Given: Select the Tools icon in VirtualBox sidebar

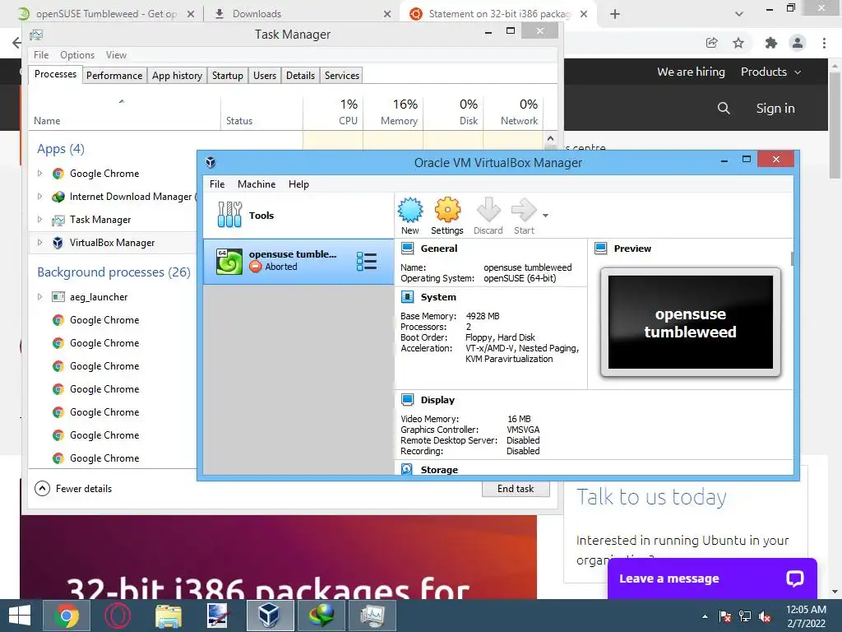Looking at the screenshot, I should (x=230, y=215).
